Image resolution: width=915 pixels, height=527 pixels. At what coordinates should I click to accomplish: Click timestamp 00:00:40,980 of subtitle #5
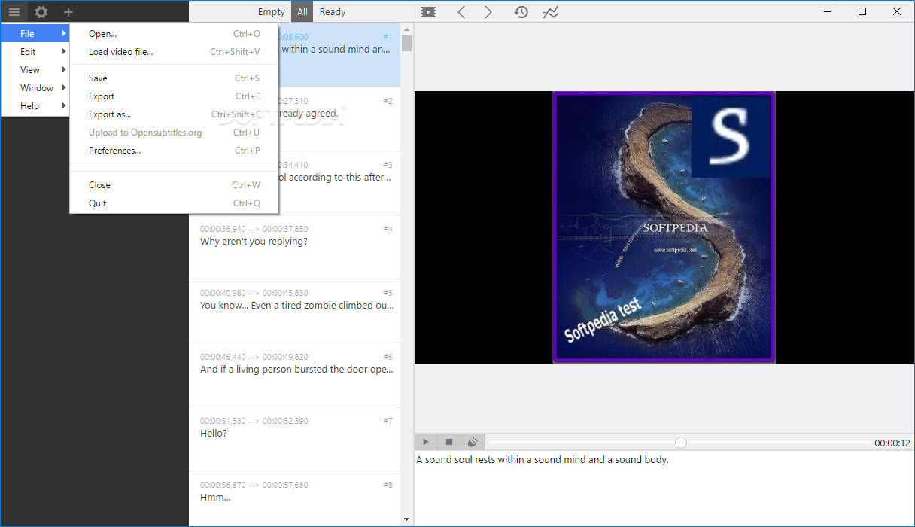223,293
